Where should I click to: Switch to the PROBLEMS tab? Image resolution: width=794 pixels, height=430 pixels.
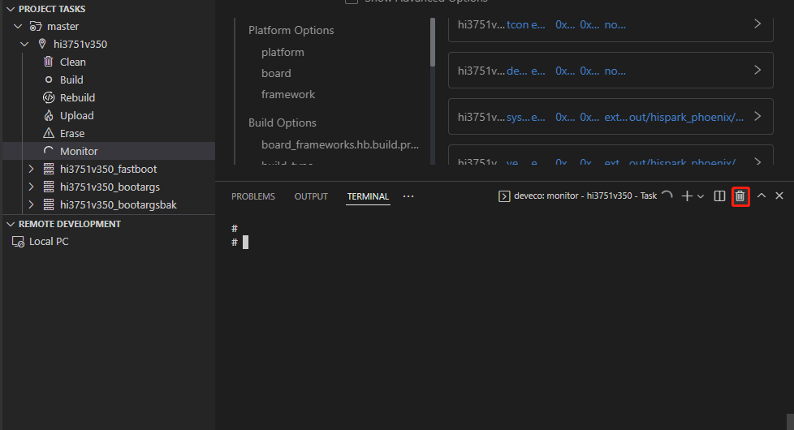pyautogui.click(x=252, y=196)
